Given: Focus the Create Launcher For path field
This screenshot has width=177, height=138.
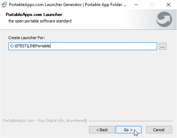Looking at the screenshot, I should point(83,46).
